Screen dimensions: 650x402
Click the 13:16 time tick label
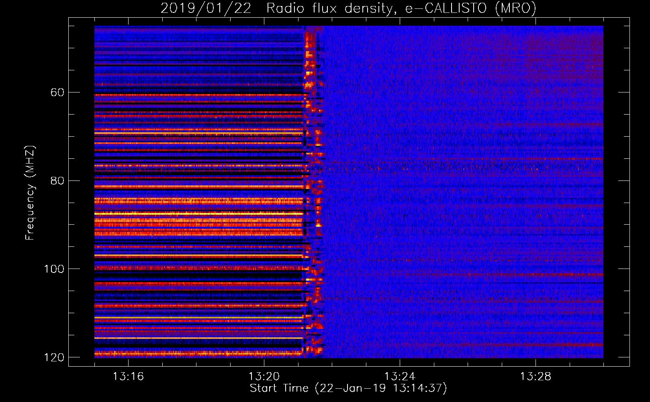(x=128, y=376)
